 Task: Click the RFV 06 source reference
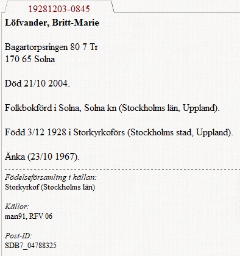(x=41, y=216)
